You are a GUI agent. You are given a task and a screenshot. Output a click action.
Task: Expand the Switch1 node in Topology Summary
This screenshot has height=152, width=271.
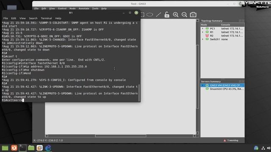(203, 39)
